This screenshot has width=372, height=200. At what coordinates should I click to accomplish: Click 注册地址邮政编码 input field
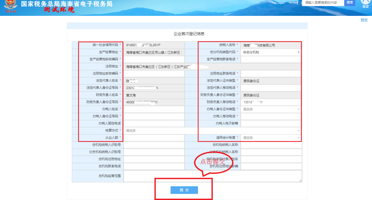(154, 74)
